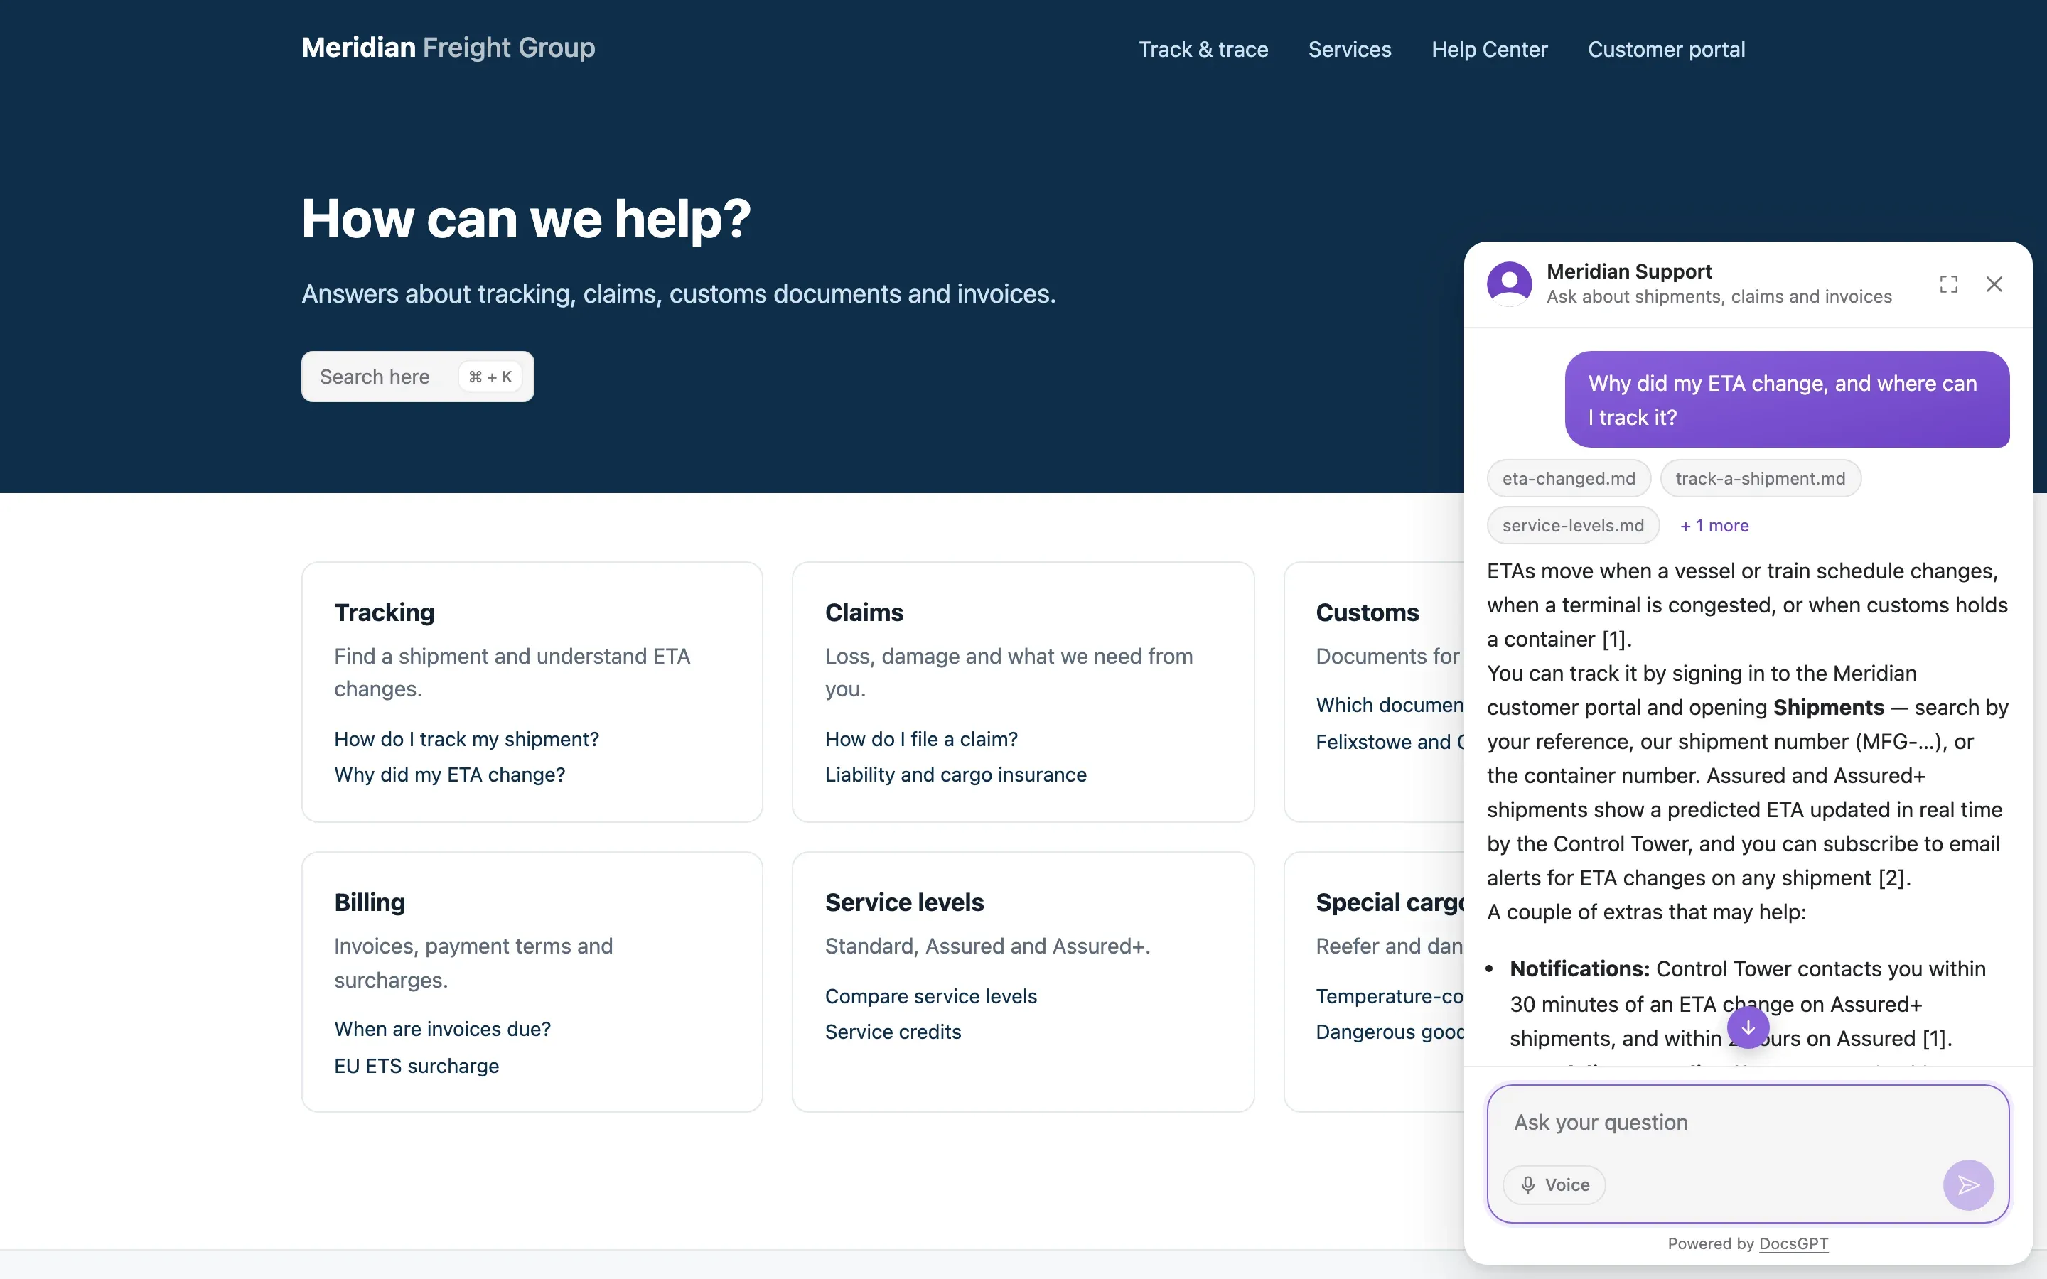Open Liability and cargo insurance article
Viewport: 2047px width, 1279px height.
(956, 774)
